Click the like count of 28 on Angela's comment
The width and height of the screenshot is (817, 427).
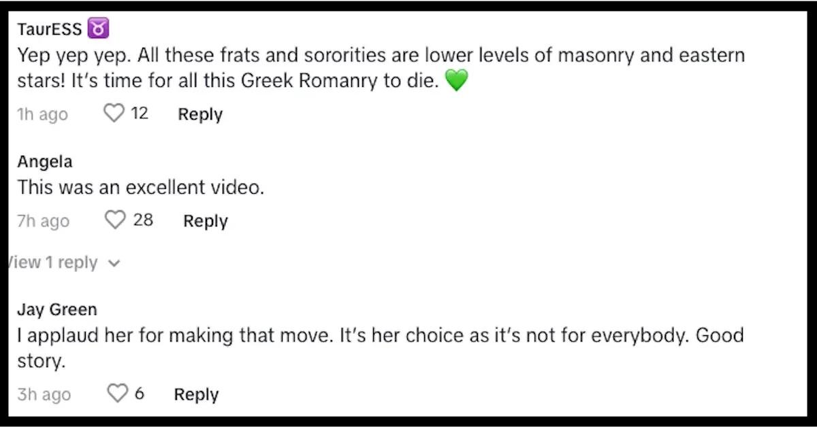(144, 220)
